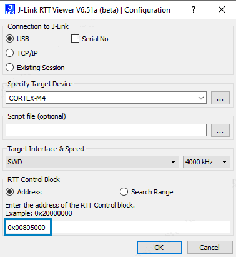The height and width of the screenshot is (257, 236).
Task: Expand the CORTEX-M4 target device dropdown
Action: pos(201,98)
